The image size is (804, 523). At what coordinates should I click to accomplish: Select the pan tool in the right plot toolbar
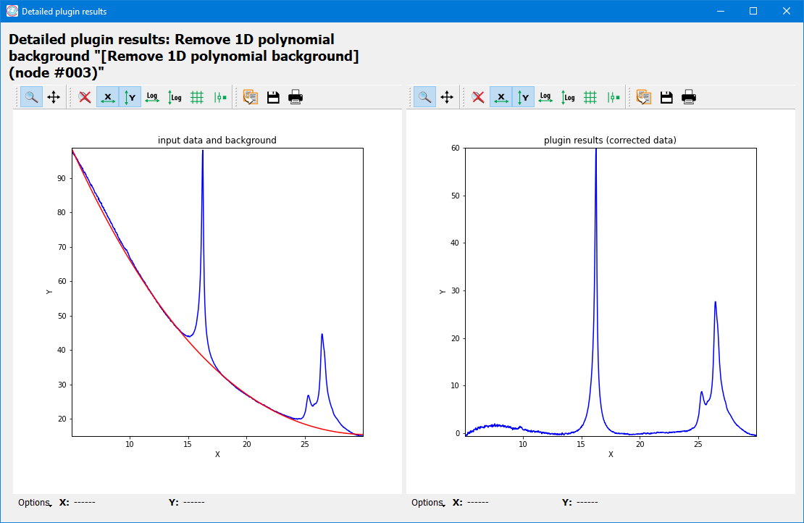click(447, 97)
